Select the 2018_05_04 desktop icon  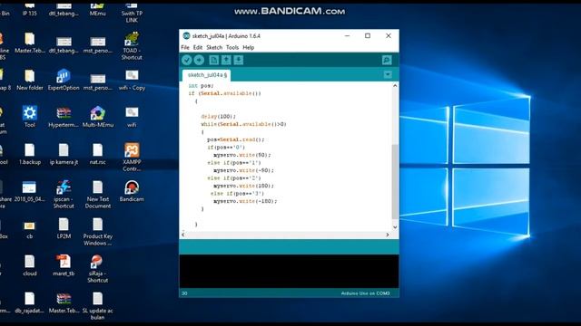coord(30,191)
